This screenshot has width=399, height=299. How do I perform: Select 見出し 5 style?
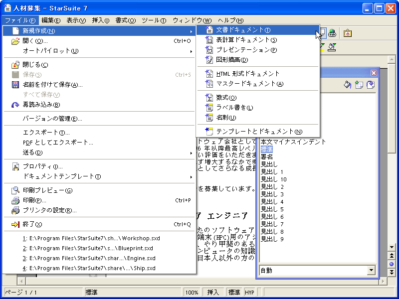pos(272,209)
